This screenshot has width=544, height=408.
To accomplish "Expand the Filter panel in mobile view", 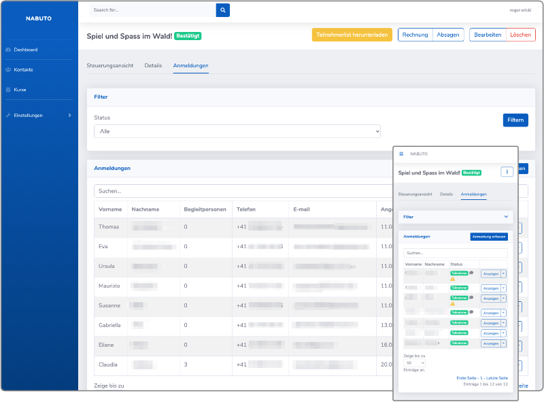I will (505, 217).
